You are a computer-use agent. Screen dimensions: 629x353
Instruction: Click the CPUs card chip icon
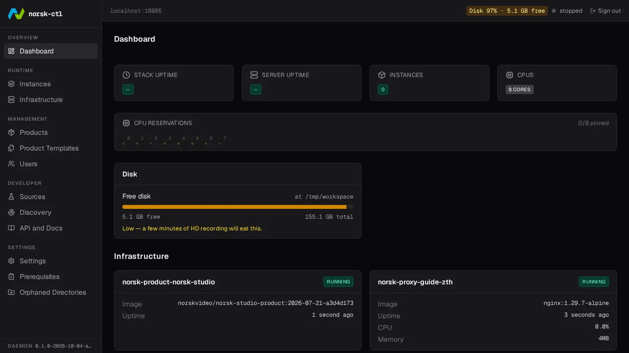(x=510, y=75)
